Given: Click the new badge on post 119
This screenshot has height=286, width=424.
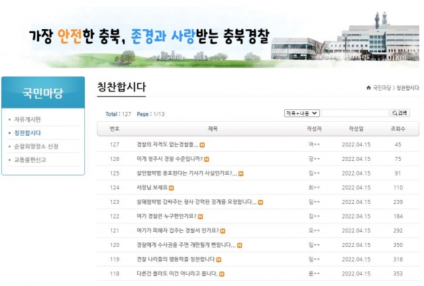Looking at the screenshot, I should pos(219,260).
